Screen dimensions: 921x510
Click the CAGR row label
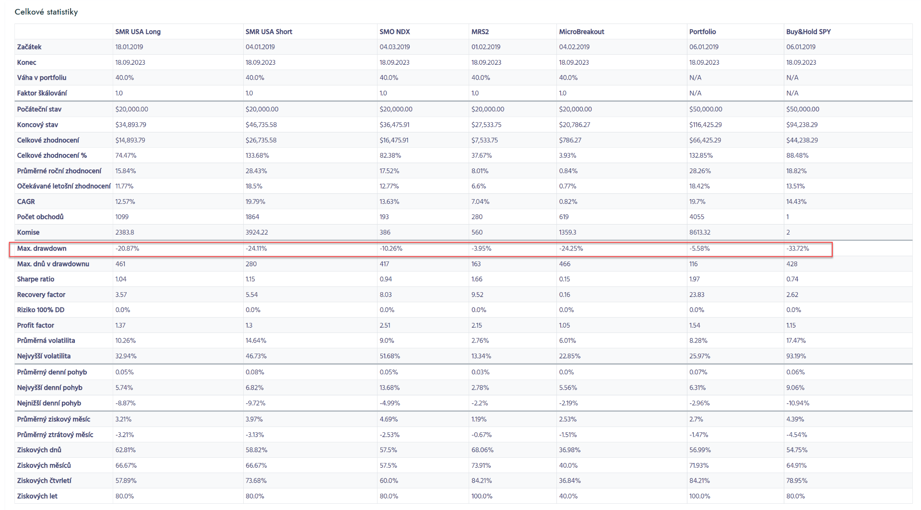click(x=26, y=202)
